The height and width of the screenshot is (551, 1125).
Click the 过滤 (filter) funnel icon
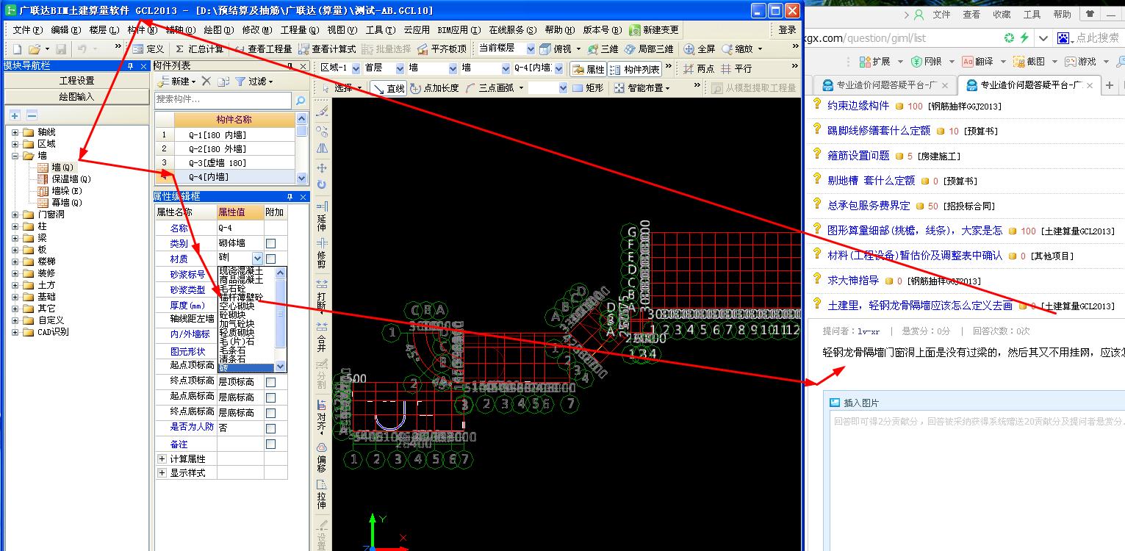point(240,81)
